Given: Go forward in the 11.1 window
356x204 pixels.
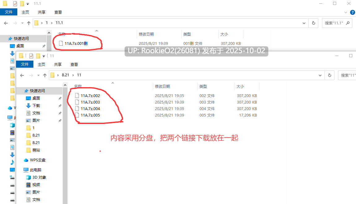Looking at the screenshot, I should pyautogui.click(x=15, y=23).
